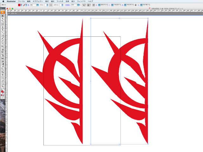203x152 pixels.
Task: Open the ファイル menu
Action: [21, 1]
